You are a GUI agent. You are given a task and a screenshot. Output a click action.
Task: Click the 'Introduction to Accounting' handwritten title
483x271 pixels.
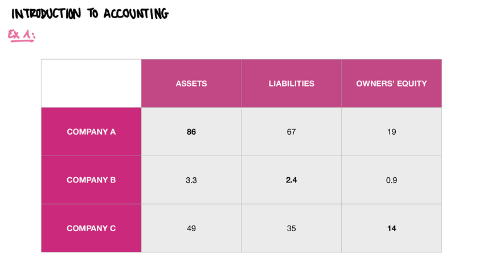pos(89,14)
